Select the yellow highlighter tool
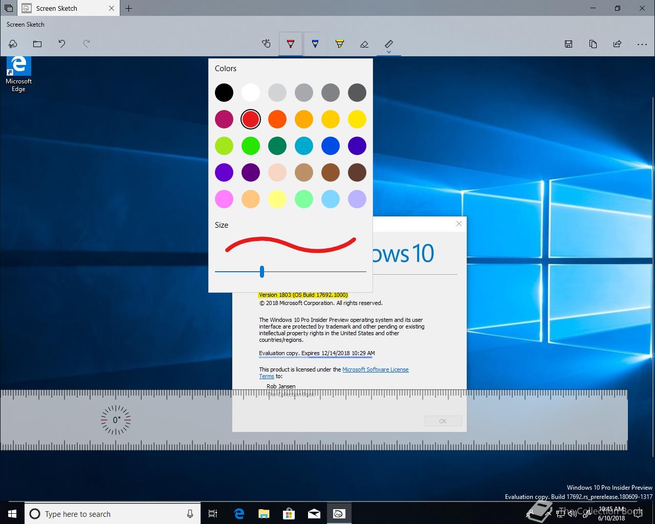The image size is (655, 524). (x=340, y=44)
